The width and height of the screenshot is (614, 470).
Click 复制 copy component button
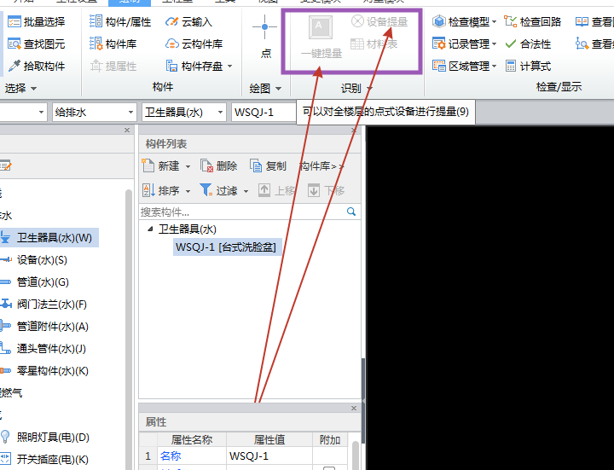pos(268,166)
